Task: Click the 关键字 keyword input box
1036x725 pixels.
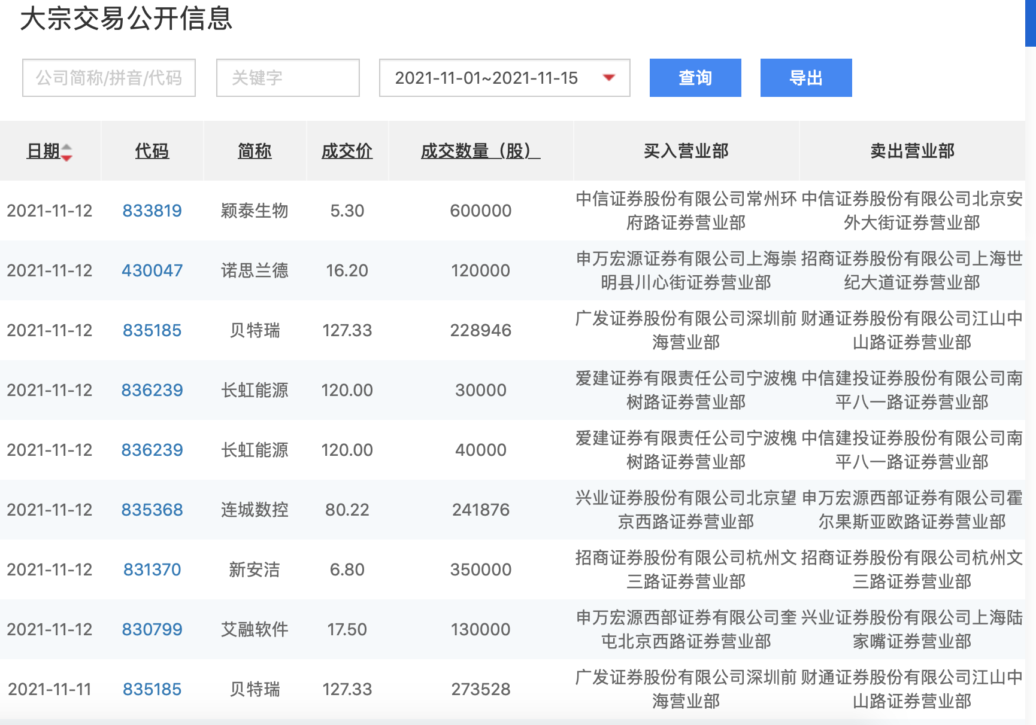Action: pyautogui.click(x=287, y=78)
